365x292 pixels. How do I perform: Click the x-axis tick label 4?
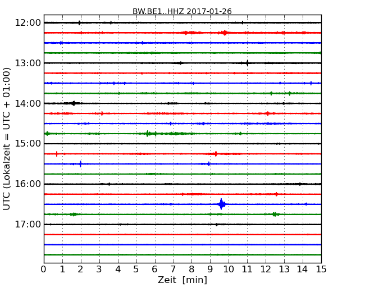coord(118,270)
